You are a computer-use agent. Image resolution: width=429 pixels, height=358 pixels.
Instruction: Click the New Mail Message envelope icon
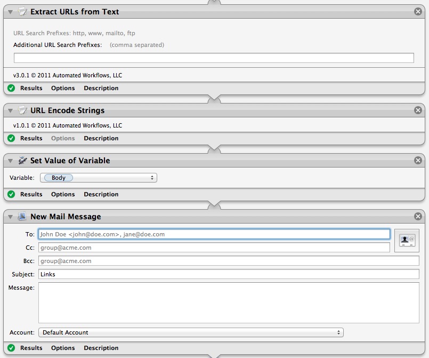click(x=22, y=217)
